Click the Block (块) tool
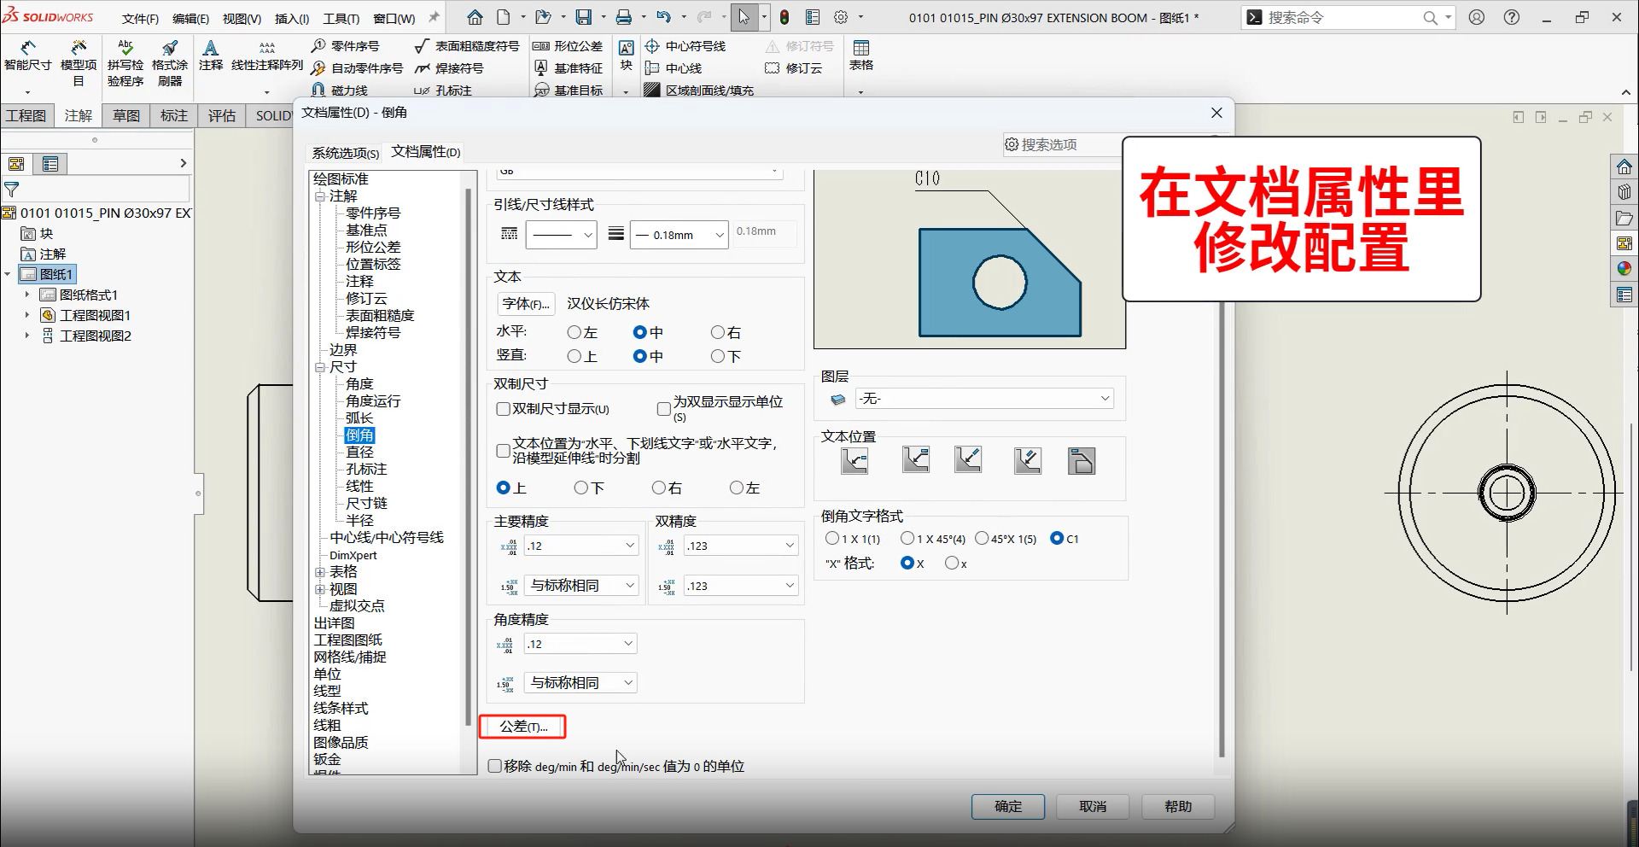Screen dimensions: 1639x847 click(627, 56)
